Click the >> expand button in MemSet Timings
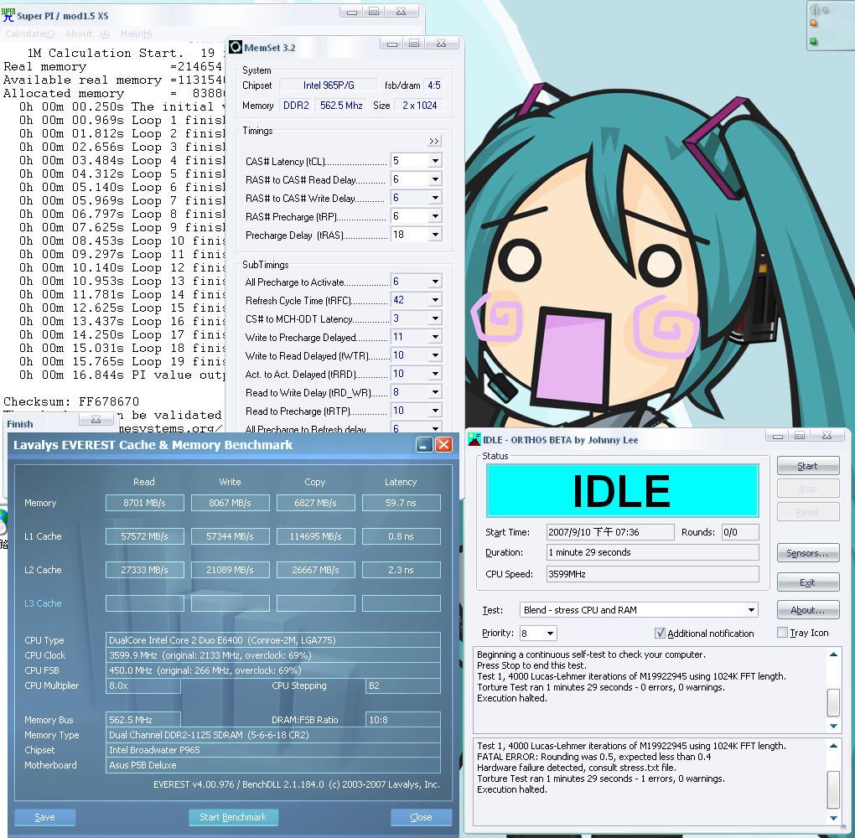 pos(434,142)
